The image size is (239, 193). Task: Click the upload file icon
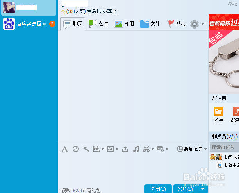tap(125, 149)
